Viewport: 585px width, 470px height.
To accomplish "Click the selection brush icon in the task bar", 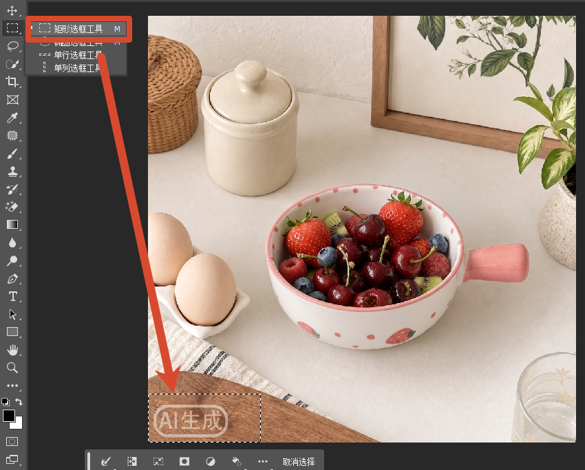I will 106,462.
